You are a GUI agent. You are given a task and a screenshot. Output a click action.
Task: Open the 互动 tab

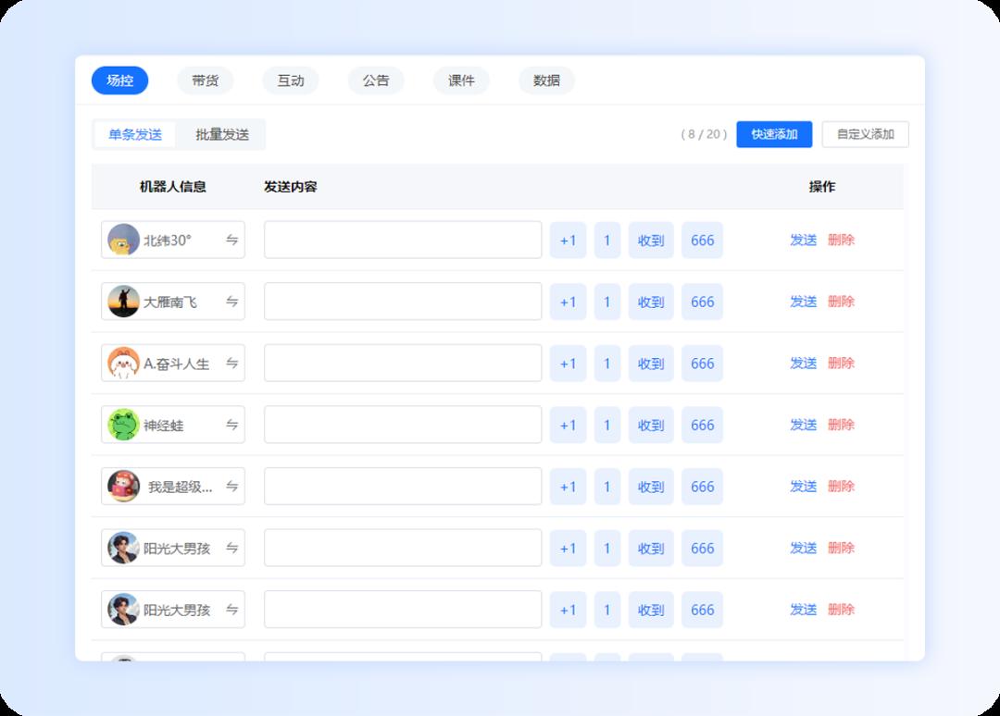(x=291, y=80)
